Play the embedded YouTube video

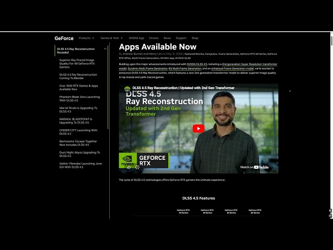(198, 129)
